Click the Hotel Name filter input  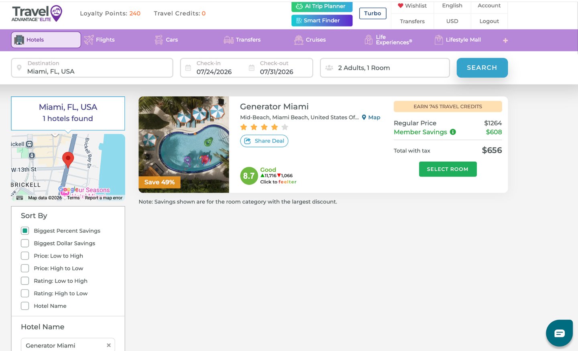[x=68, y=345]
